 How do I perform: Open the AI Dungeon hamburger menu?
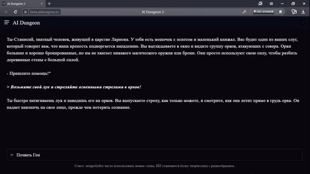click(x=6, y=23)
